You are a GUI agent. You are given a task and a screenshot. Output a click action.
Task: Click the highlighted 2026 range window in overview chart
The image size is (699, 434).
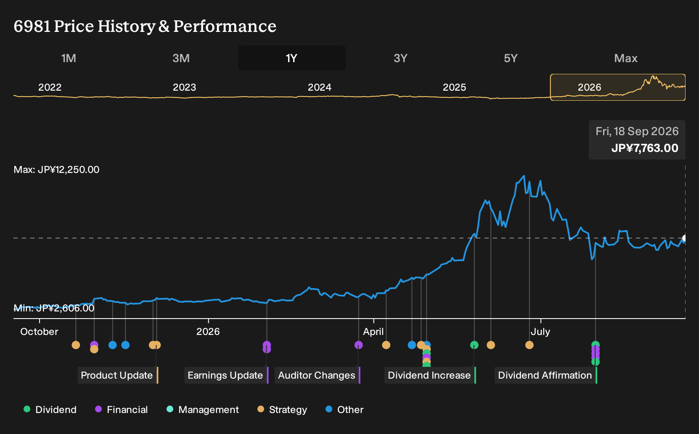click(x=618, y=87)
